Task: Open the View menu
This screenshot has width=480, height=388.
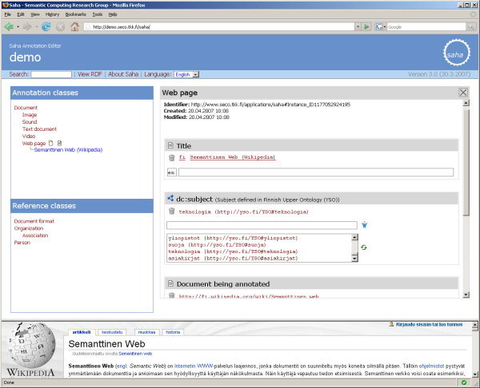Action: click(35, 14)
